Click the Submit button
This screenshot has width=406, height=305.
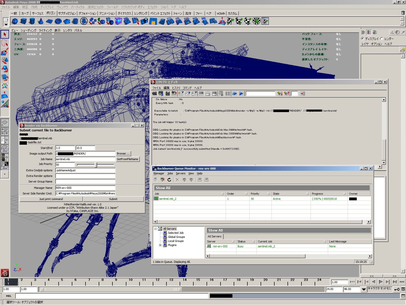click(113, 199)
